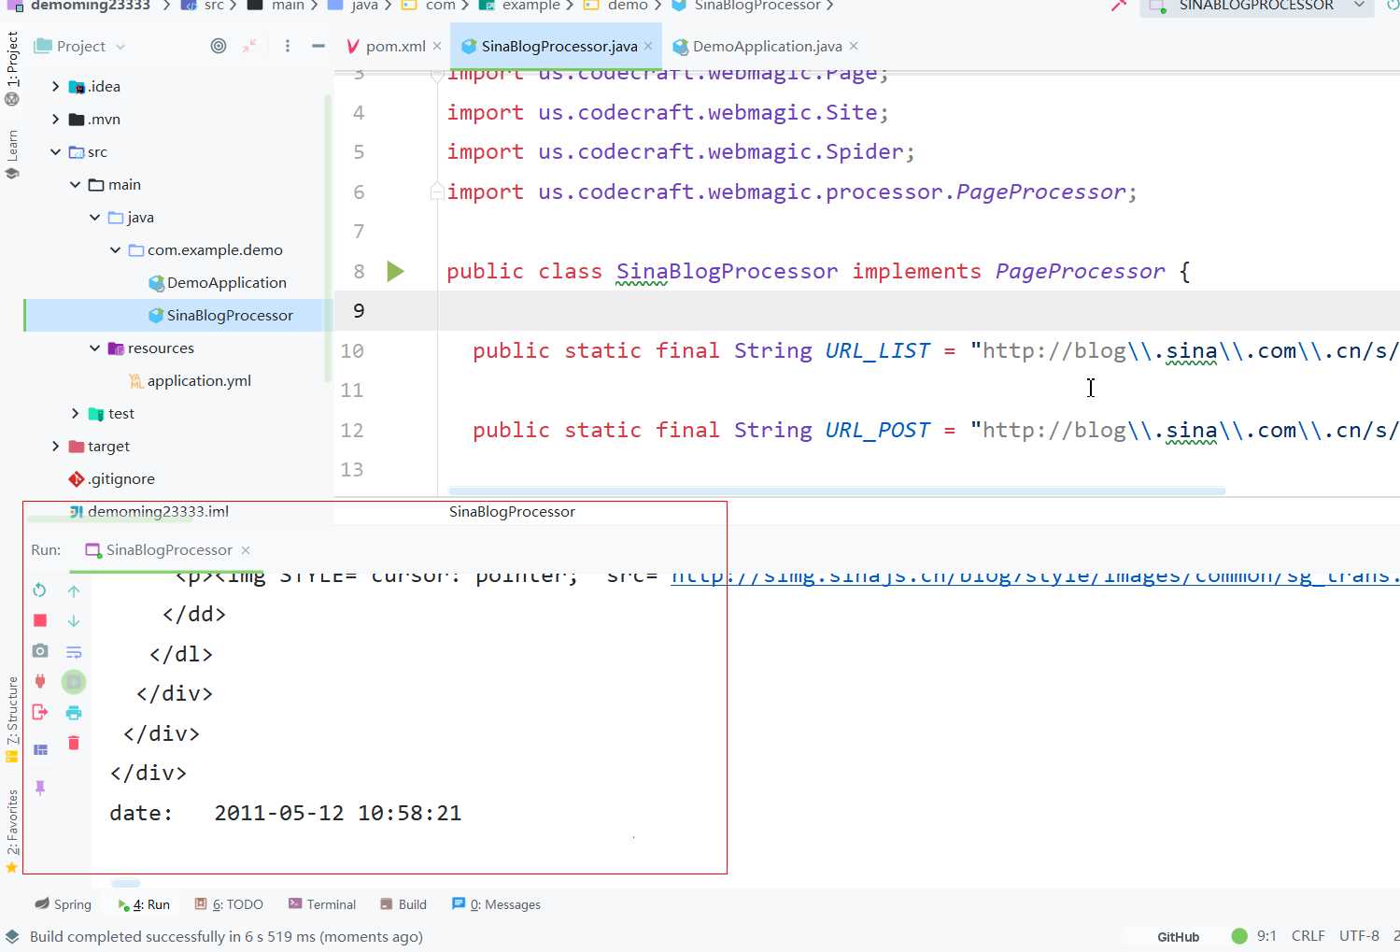1400x952 pixels.
Task: Toggle the Learn side tool window
Action: (x=12, y=154)
